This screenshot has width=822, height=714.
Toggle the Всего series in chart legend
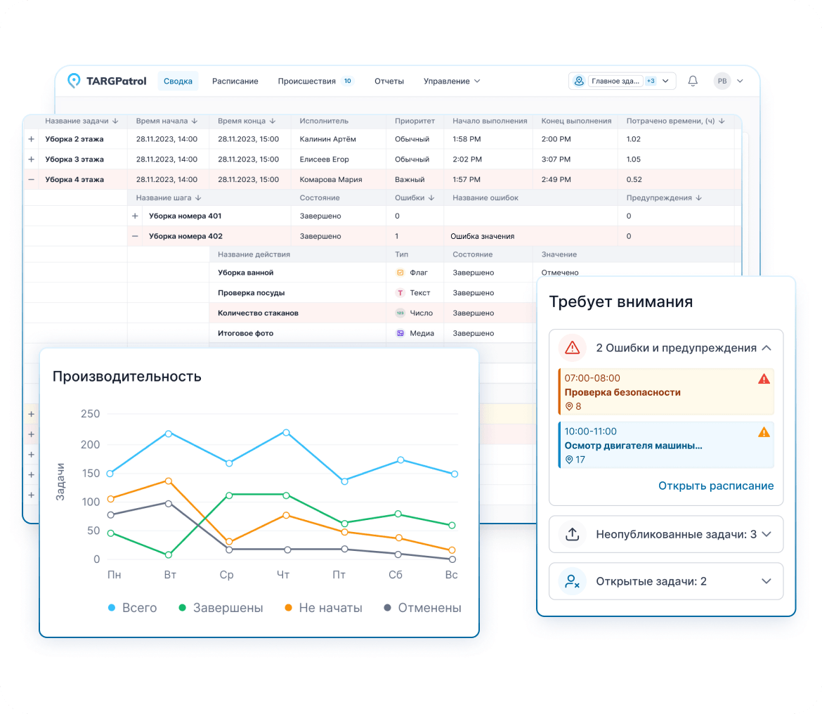[132, 608]
